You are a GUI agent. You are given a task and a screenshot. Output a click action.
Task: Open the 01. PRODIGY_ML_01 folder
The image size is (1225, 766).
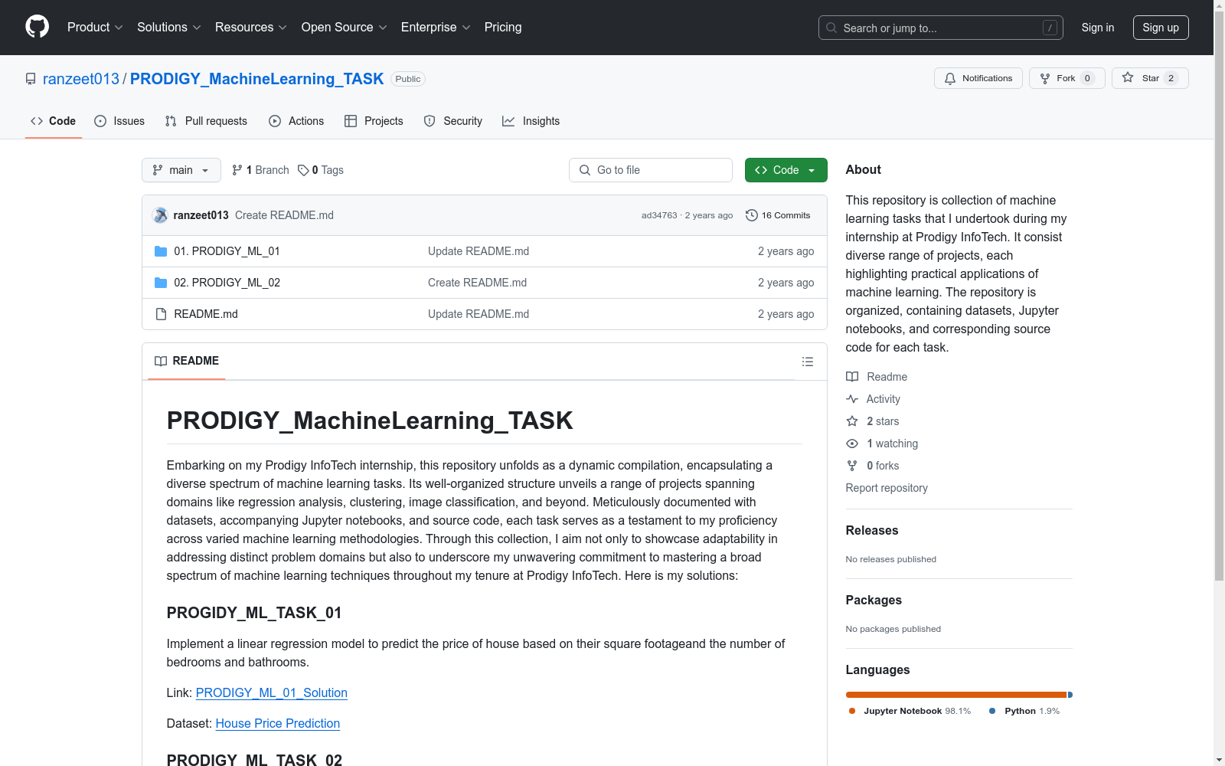[x=227, y=251]
